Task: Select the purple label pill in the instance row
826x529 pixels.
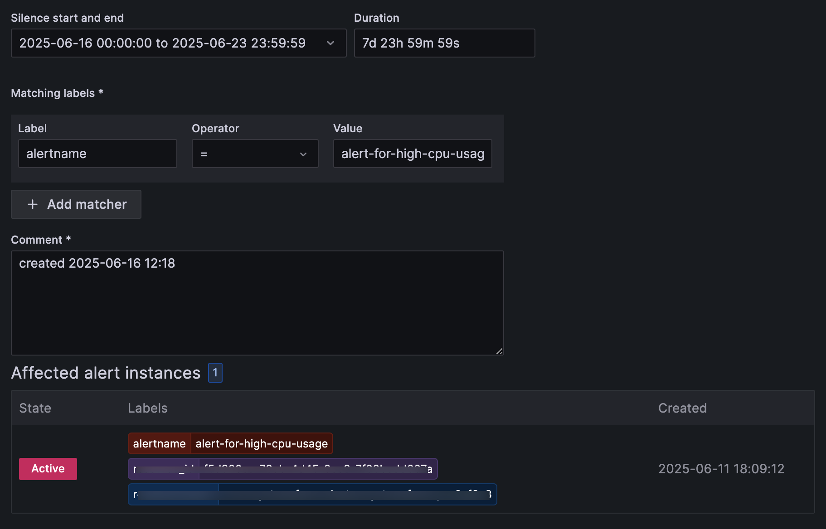Action: click(282, 469)
